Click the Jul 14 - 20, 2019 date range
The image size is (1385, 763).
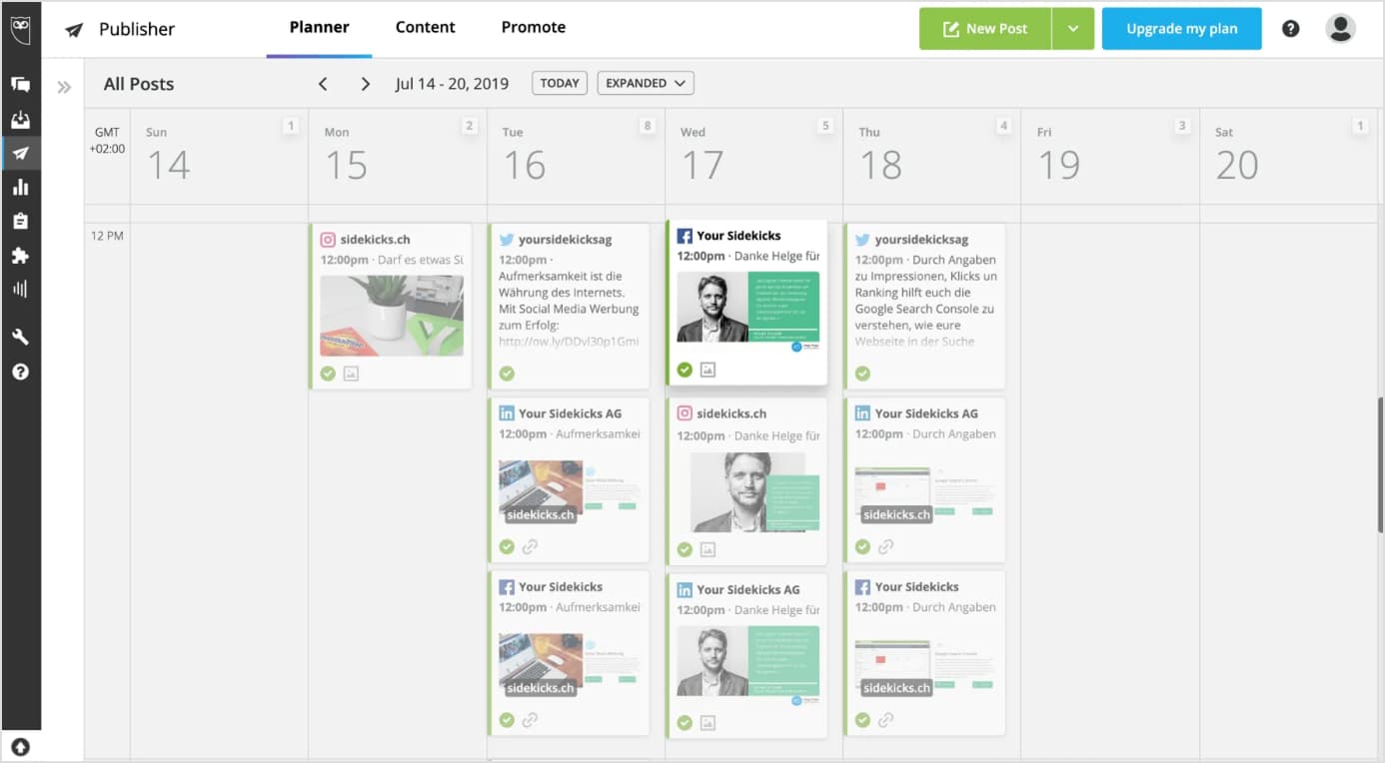pyautogui.click(x=452, y=84)
